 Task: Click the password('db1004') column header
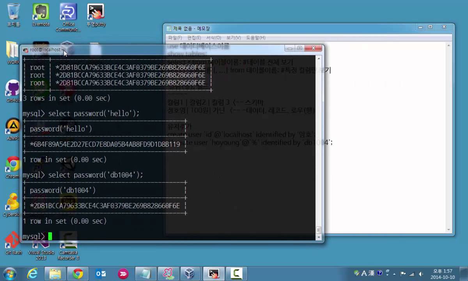click(62, 190)
